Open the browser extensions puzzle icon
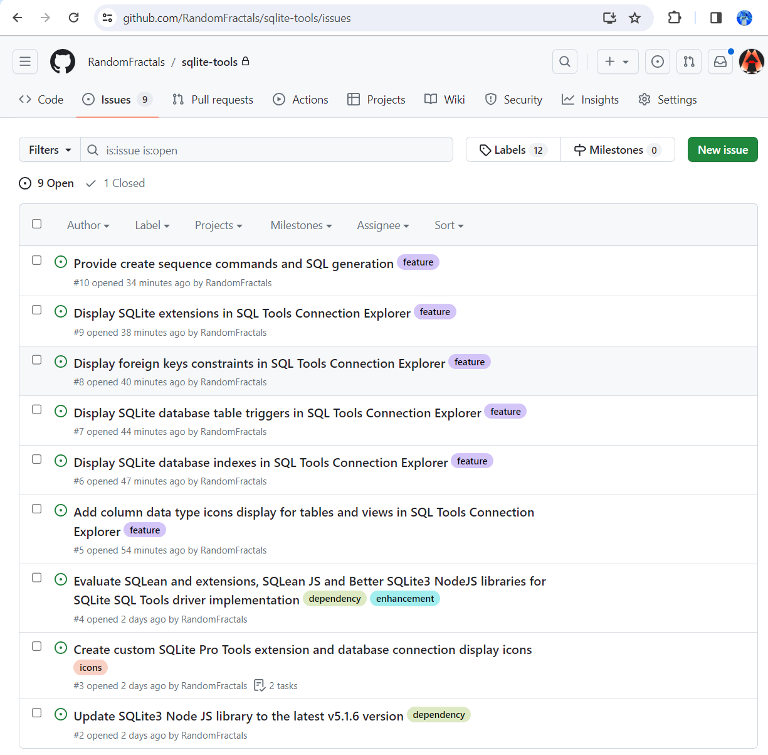This screenshot has height=755, width=768. tap(675, 18)
